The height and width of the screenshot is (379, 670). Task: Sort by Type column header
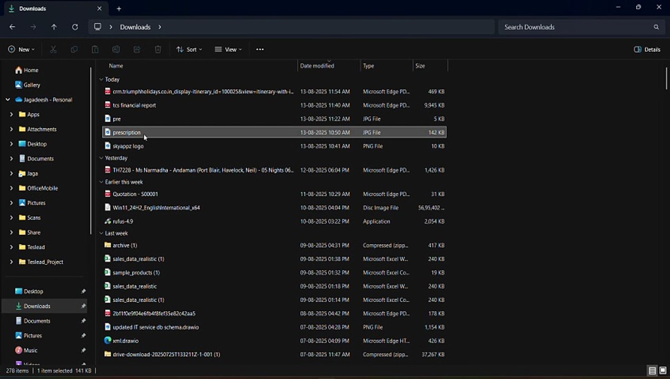(x=369, y=66)
